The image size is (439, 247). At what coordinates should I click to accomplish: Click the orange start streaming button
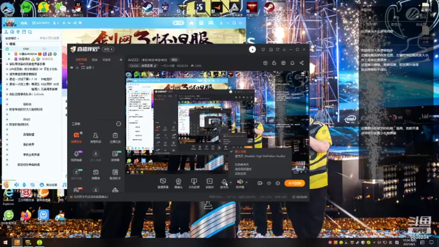click(x=295, y=183)
